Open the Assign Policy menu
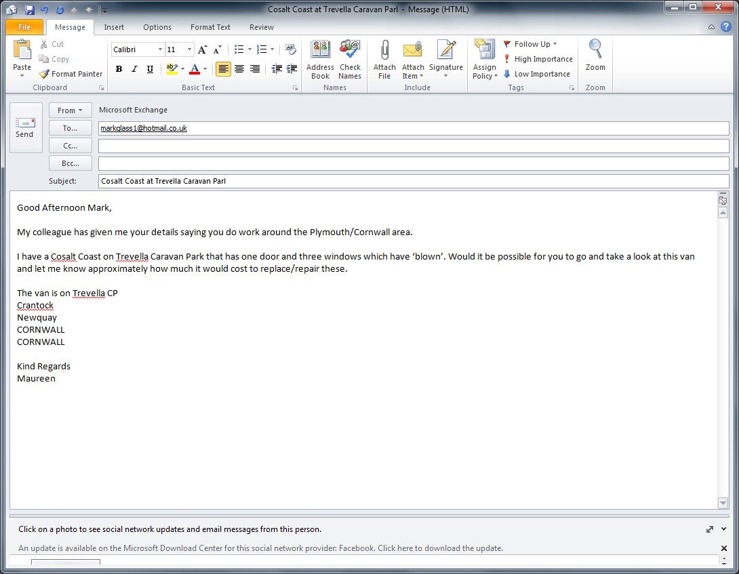The height and width of the screenshot is (574, 739). coord(485,60)
